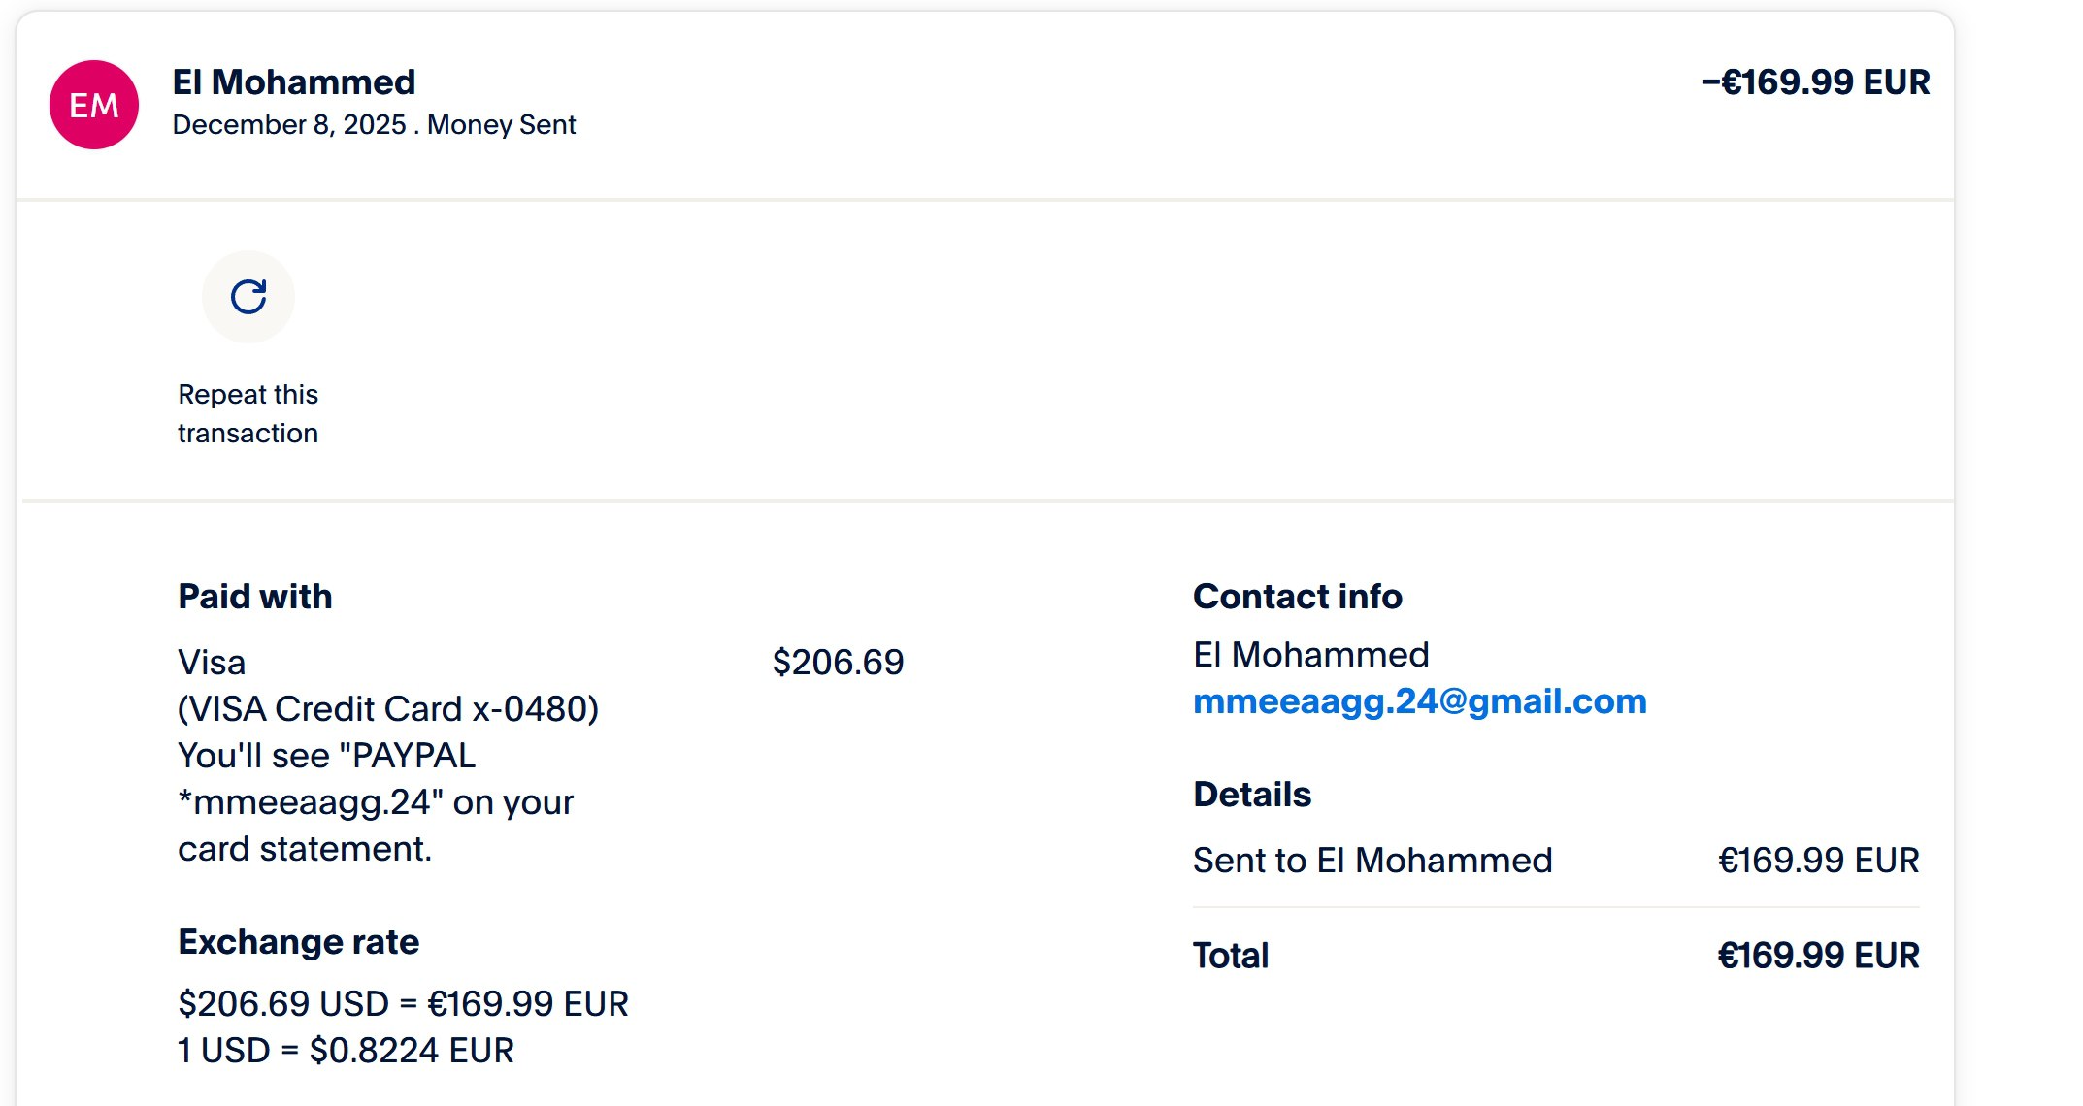Click the pink EM avatar circle
The height and width of the screenshot is (1106, 2083).
94,105
